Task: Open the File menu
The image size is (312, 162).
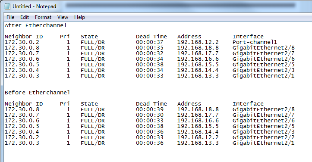Action: tap(10, 17)
